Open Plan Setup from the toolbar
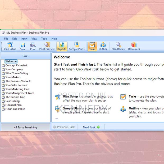The width and height of the screenshot is (164, 164). 10,46
